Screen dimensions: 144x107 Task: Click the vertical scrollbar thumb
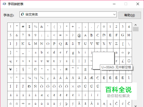136,29
